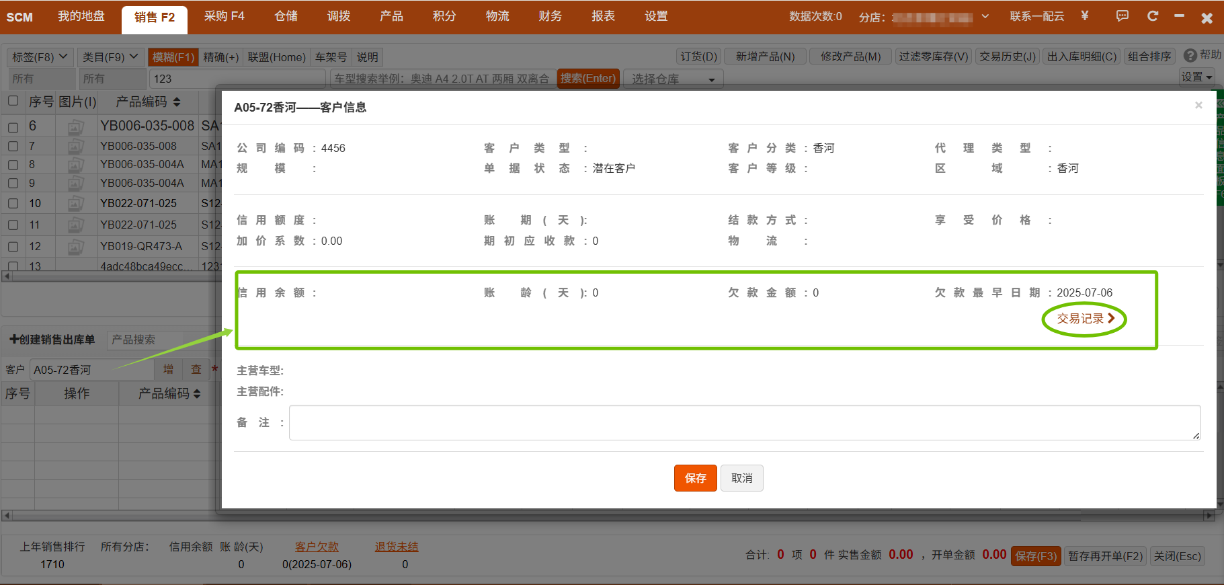Click image thumbnail icon for row 6
Image resolution: width=1224 pixels, height=585 pixels.
point(76,126)
